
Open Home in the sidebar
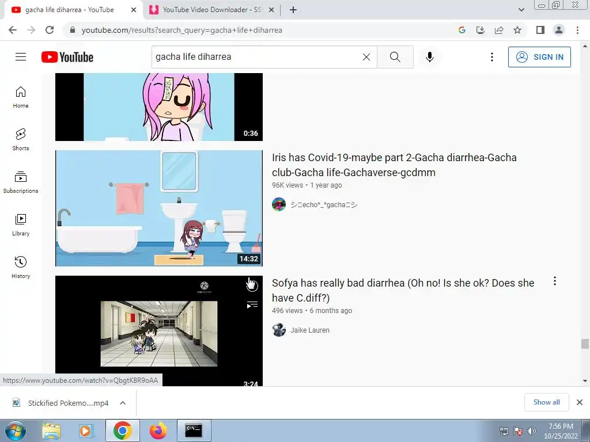21,97
